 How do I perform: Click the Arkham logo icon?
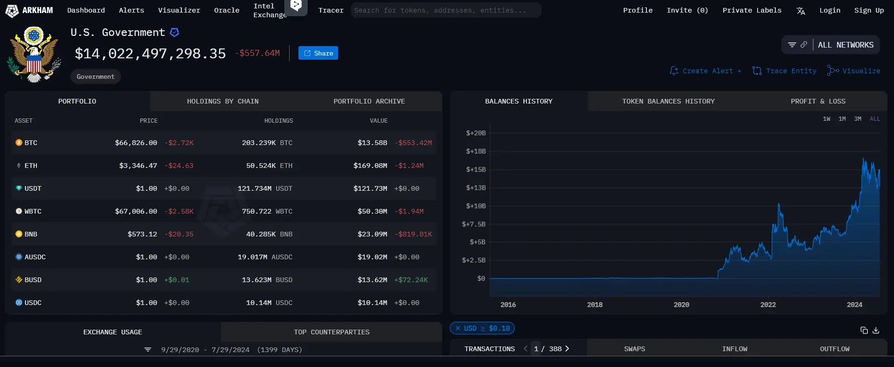coord(12,10)
